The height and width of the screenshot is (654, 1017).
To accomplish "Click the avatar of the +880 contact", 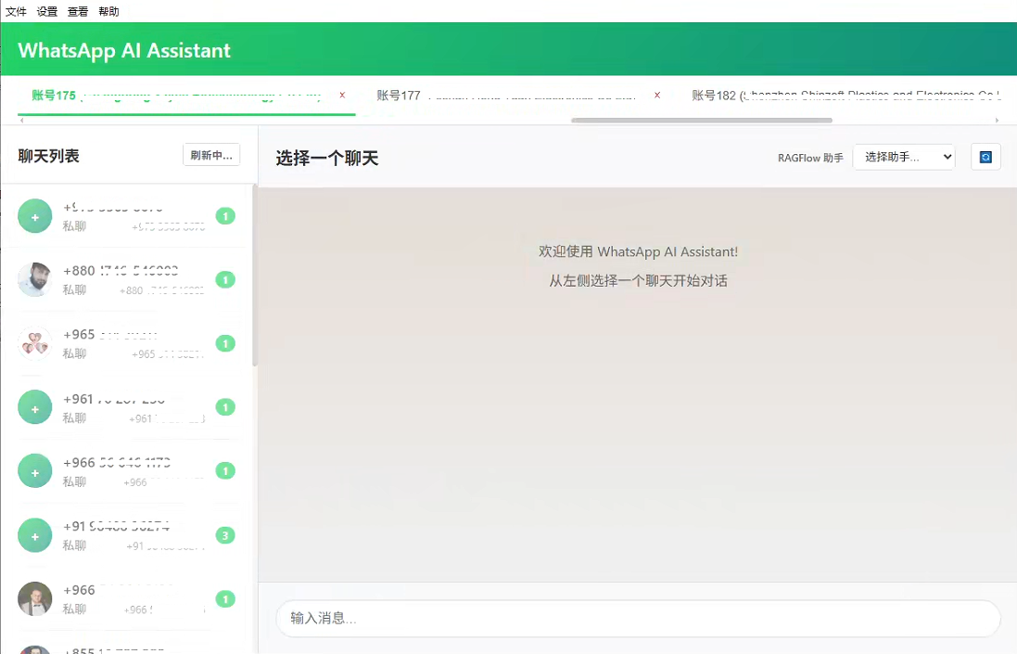I will coord(35,279).
